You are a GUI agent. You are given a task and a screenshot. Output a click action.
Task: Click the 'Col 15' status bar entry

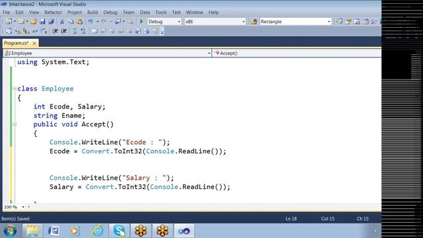pyautogui.click(x=328, y=219)
